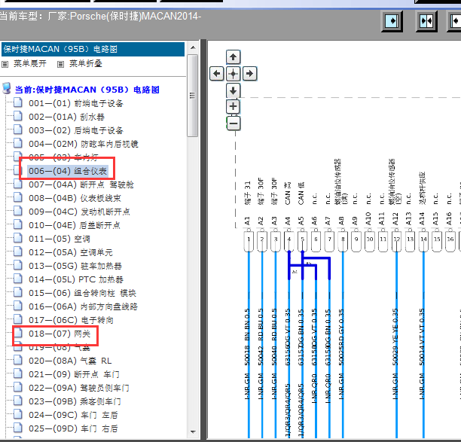The width and height of the screenshot is (461, 442).
Task: Open 008—(04B) 仪表板线束 diagram
Action: tap(75, 198)
